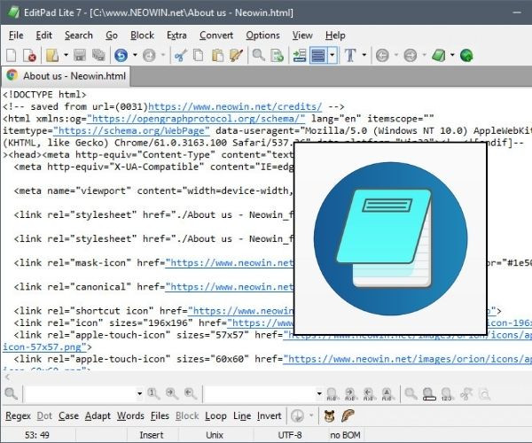
Task: Toggle the Words search option
Action: (130, 416)
